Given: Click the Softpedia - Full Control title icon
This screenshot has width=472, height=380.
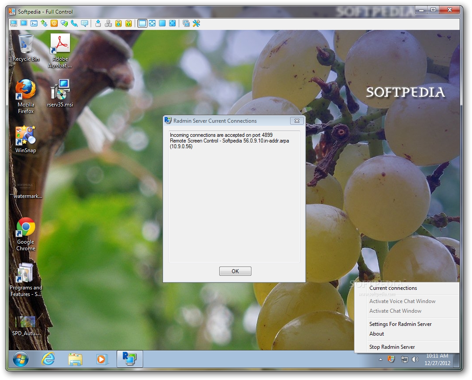Looking at the screenshot, I should click(x=12, y=12).
